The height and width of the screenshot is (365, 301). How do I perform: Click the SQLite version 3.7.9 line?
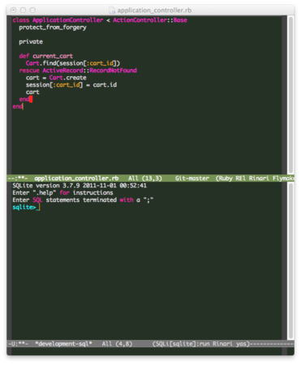(80, 186)
